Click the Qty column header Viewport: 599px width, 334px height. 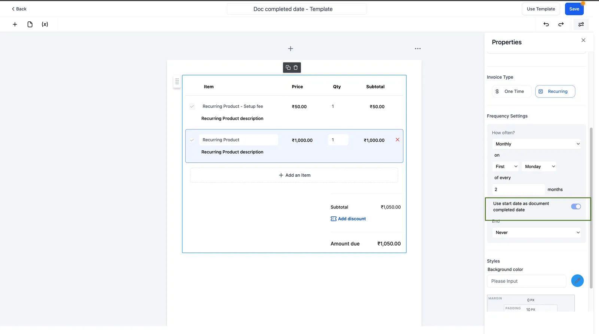point(337,87)
